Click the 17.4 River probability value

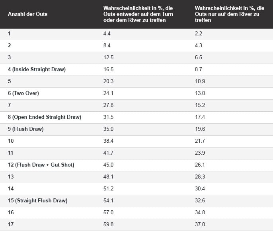(x=200, y=117)
